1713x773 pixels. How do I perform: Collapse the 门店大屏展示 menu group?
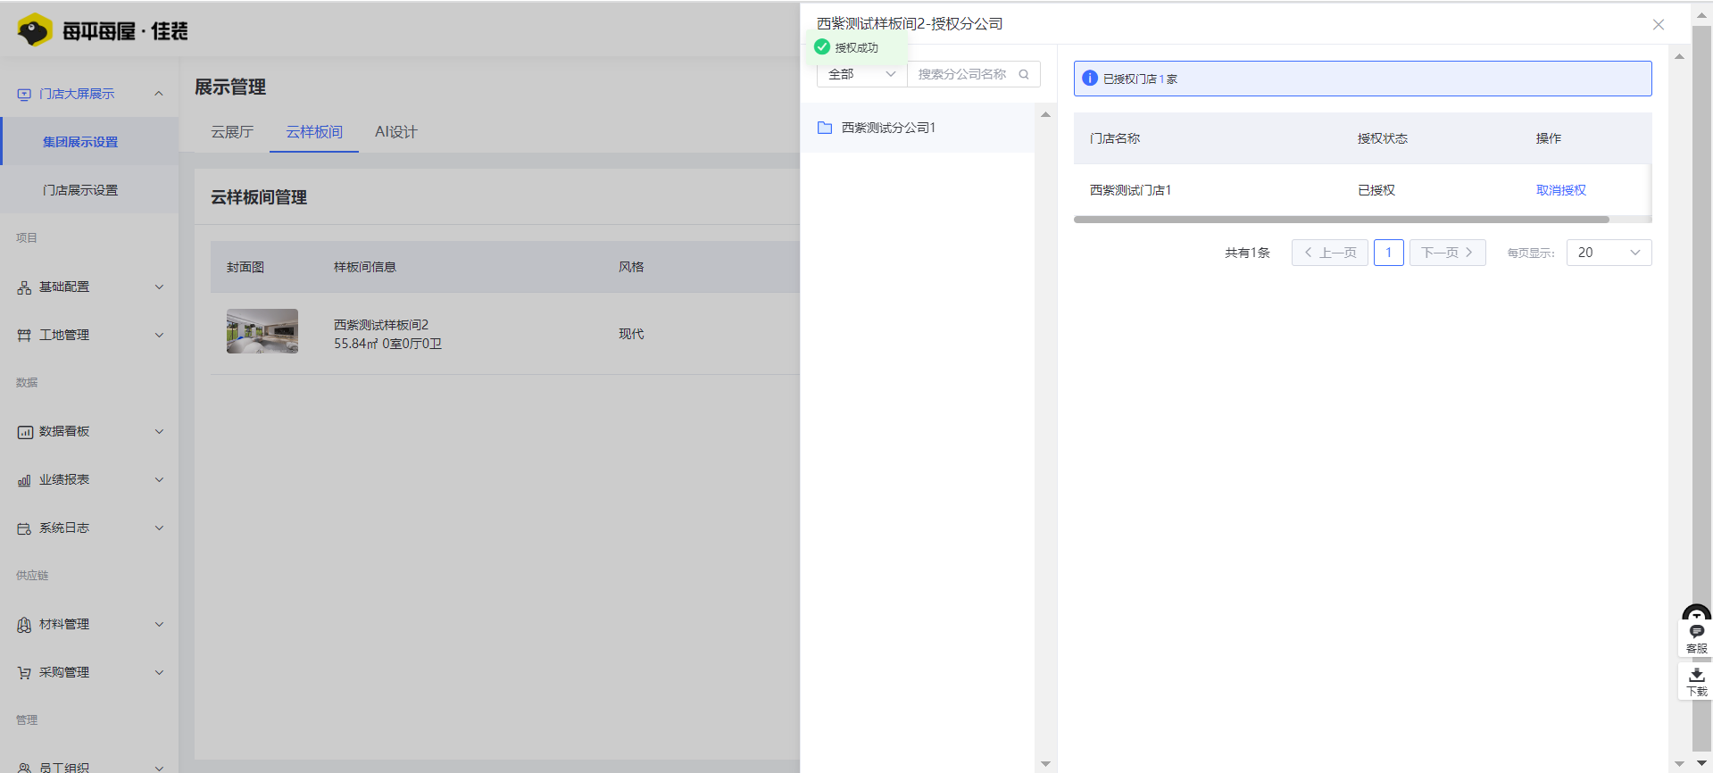159,94
